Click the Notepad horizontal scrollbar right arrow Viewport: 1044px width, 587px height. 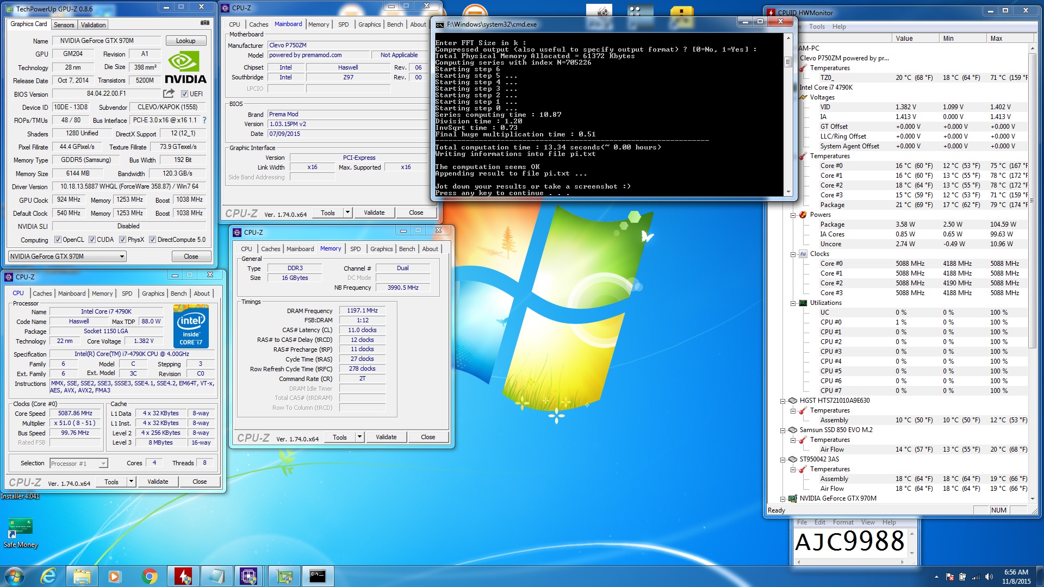click(x=903, y=562)
